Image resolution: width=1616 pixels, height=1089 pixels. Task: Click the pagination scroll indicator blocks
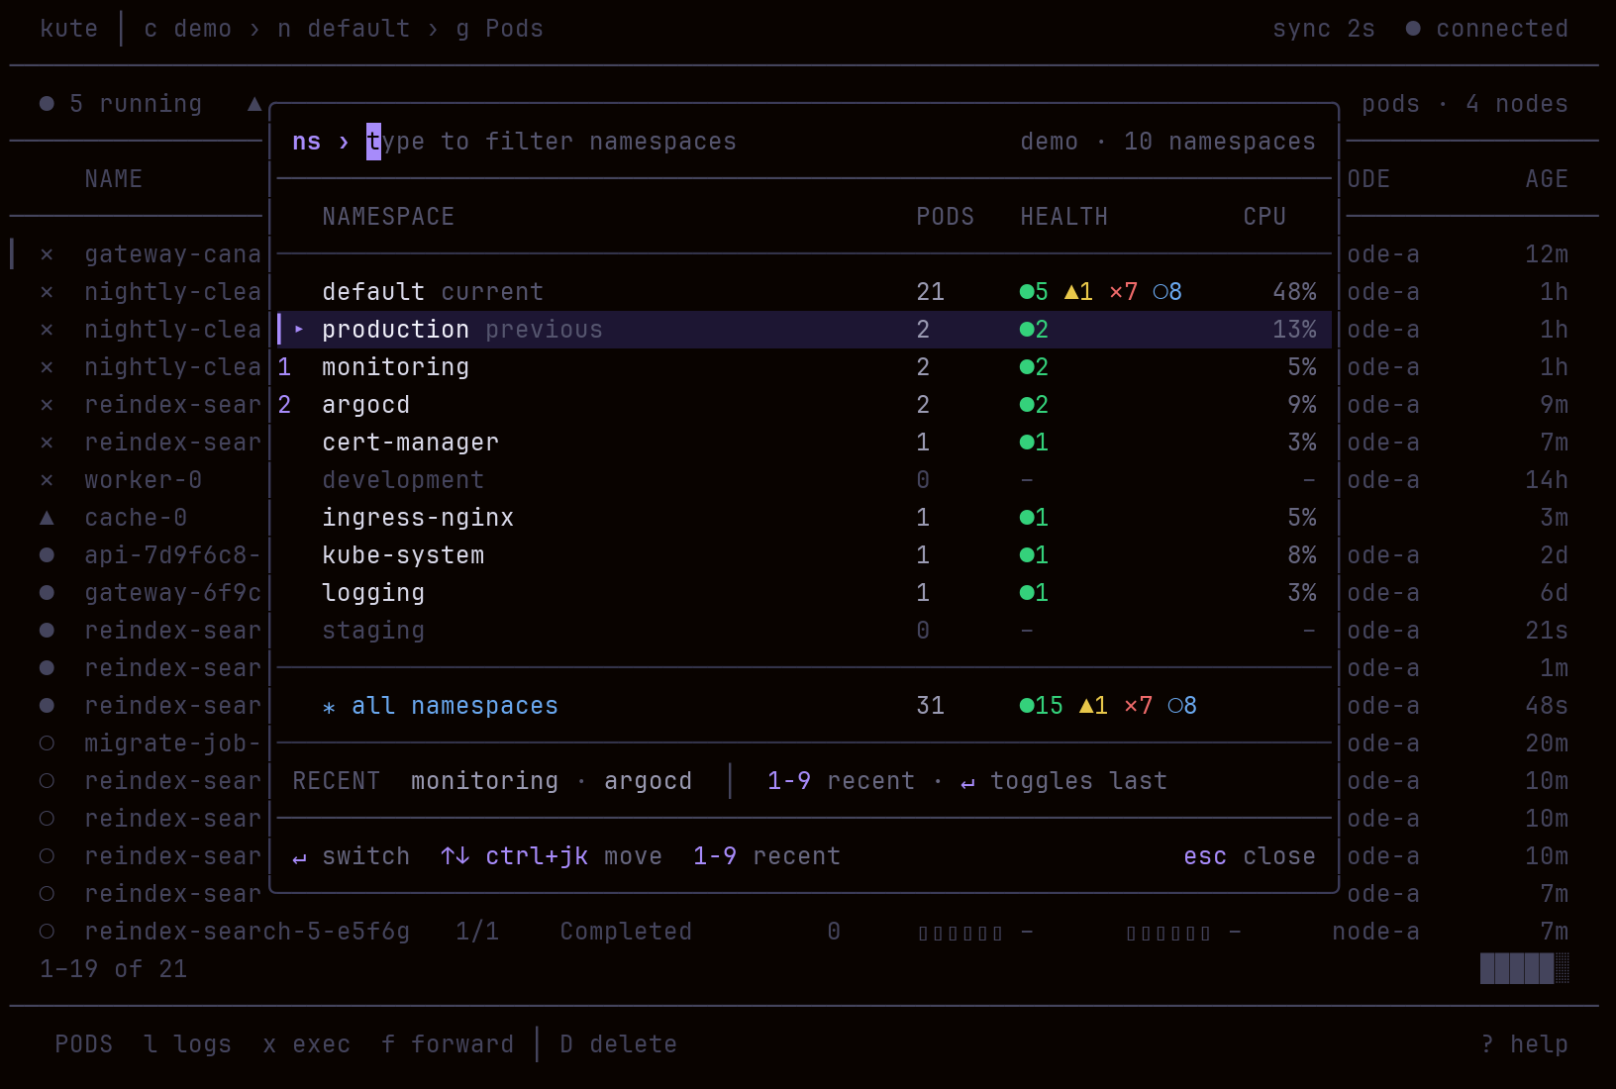click(x=1525, y=968)
